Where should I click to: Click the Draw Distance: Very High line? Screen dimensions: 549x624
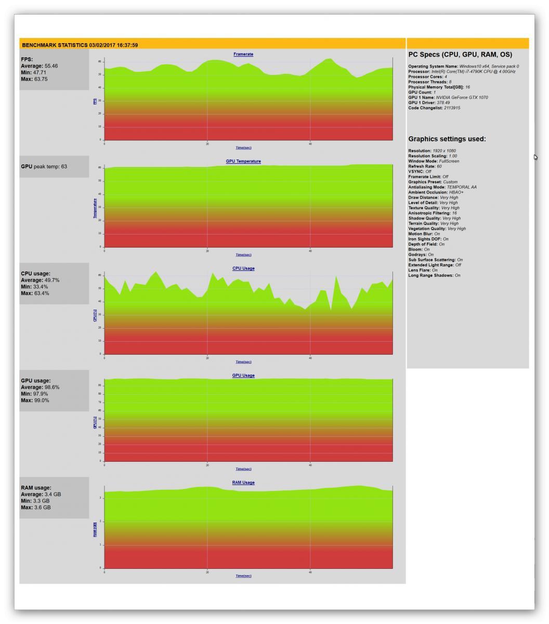(x=434, y=198)
